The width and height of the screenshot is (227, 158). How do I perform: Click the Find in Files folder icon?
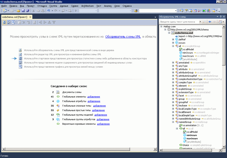click(x=136, y=11)
